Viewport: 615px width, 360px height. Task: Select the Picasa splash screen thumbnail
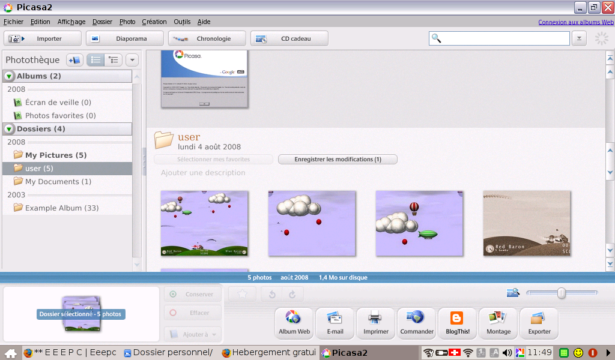click(204, 79)
